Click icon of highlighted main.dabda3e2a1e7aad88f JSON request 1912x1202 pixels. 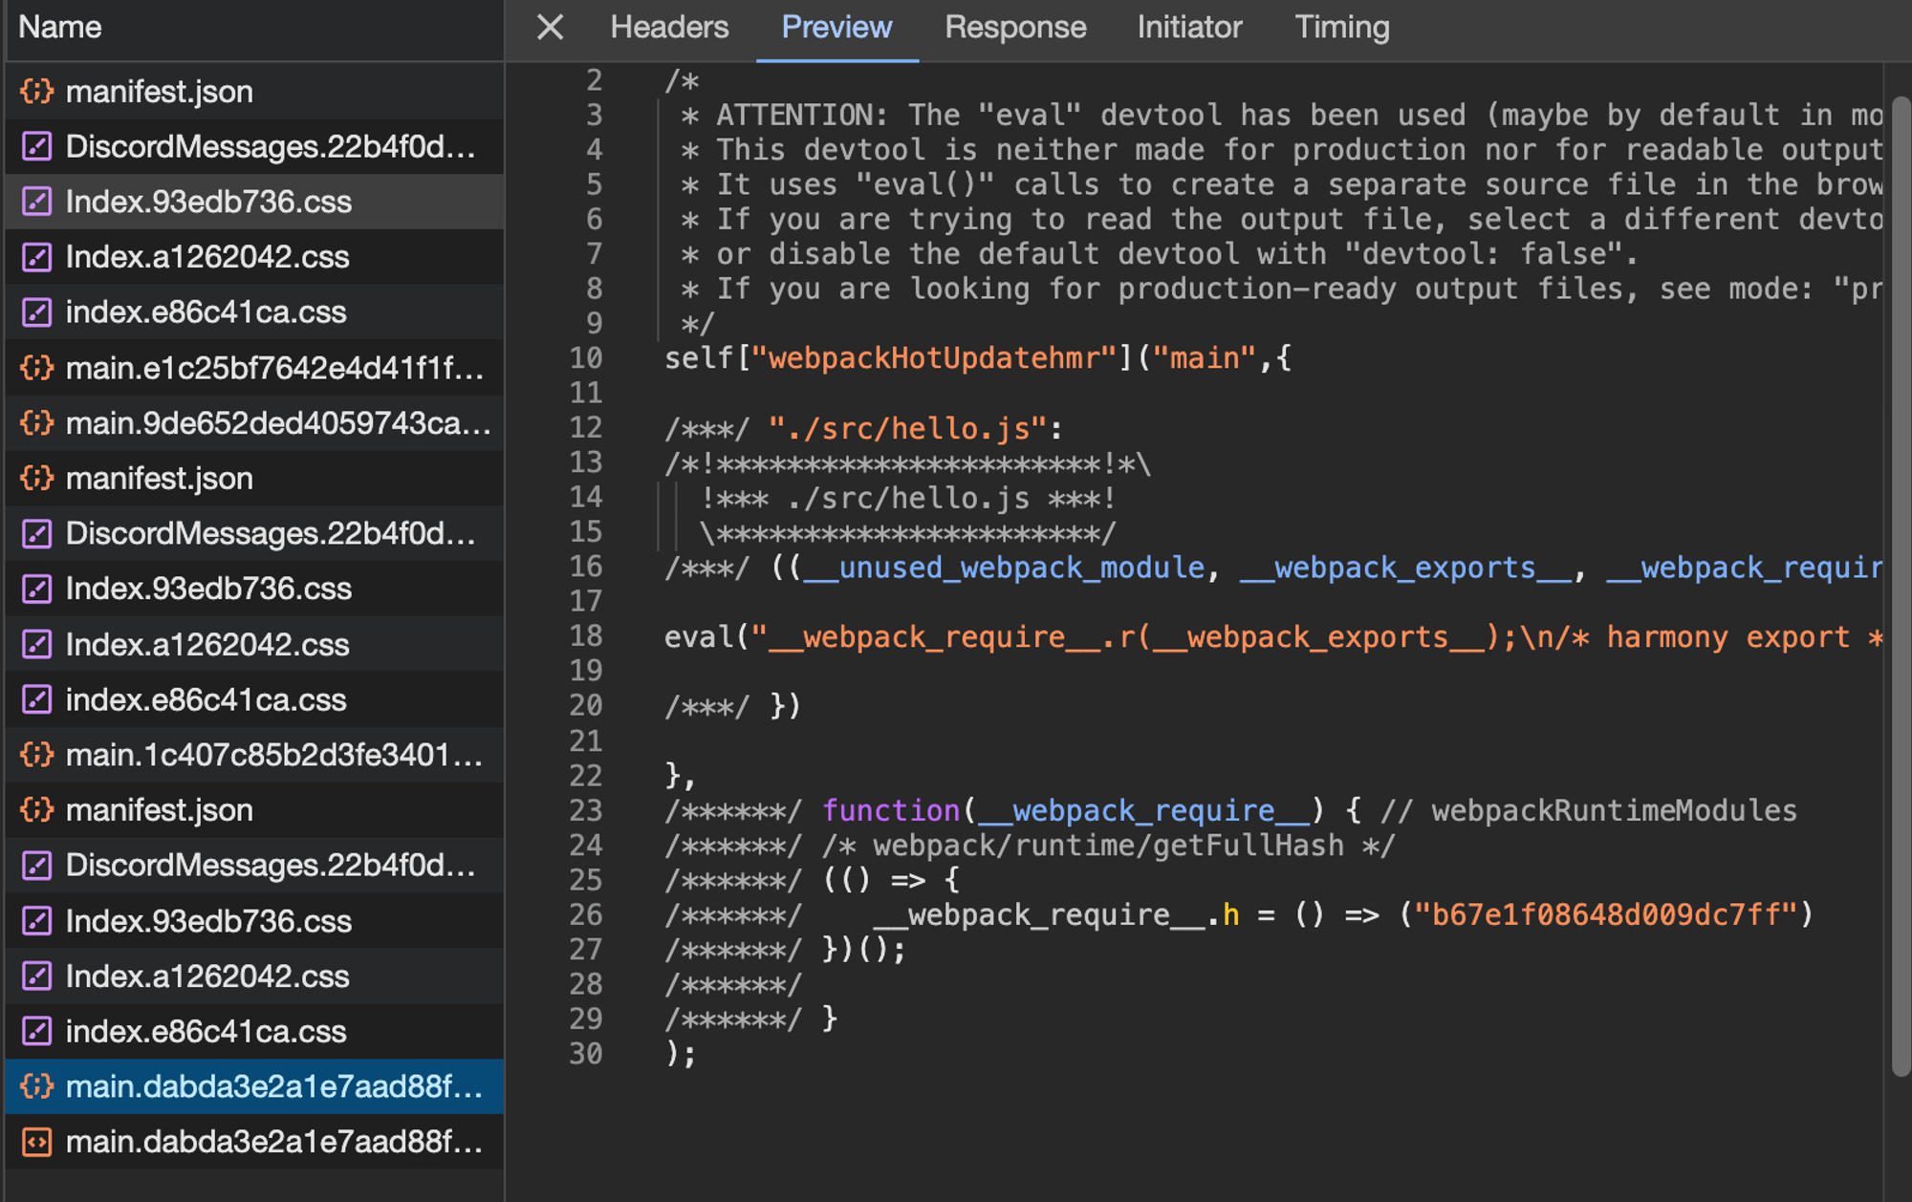(x=37, y=1086)
